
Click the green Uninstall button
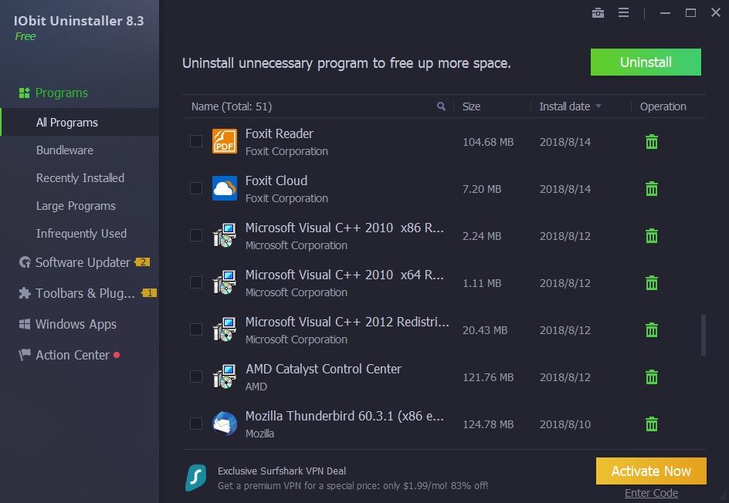pyautogui.click(x=646, y=62)
